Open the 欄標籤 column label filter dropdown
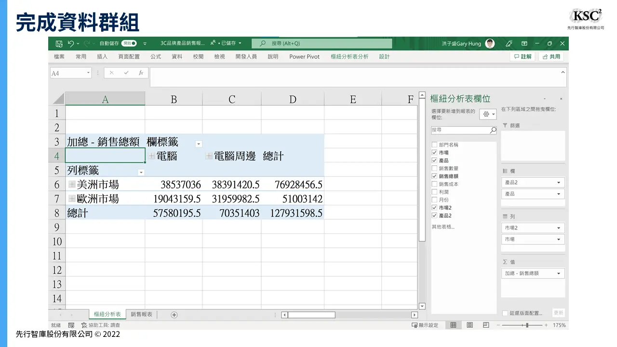 point(198,144)
